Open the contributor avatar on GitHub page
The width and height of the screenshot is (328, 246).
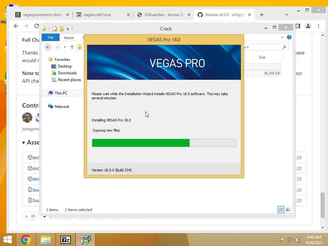pos(27,117)
